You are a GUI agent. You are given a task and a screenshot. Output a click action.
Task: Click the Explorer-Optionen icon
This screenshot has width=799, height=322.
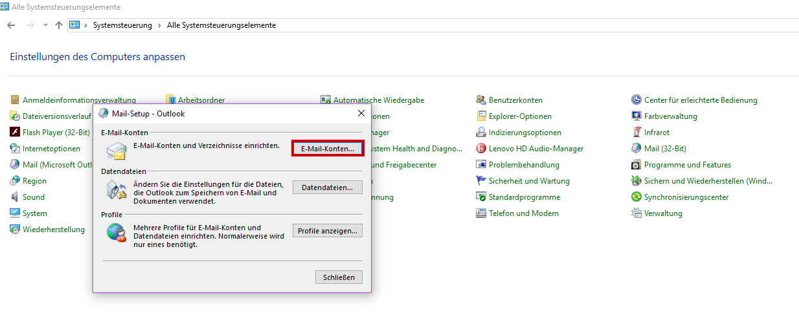tap(481, 116)
